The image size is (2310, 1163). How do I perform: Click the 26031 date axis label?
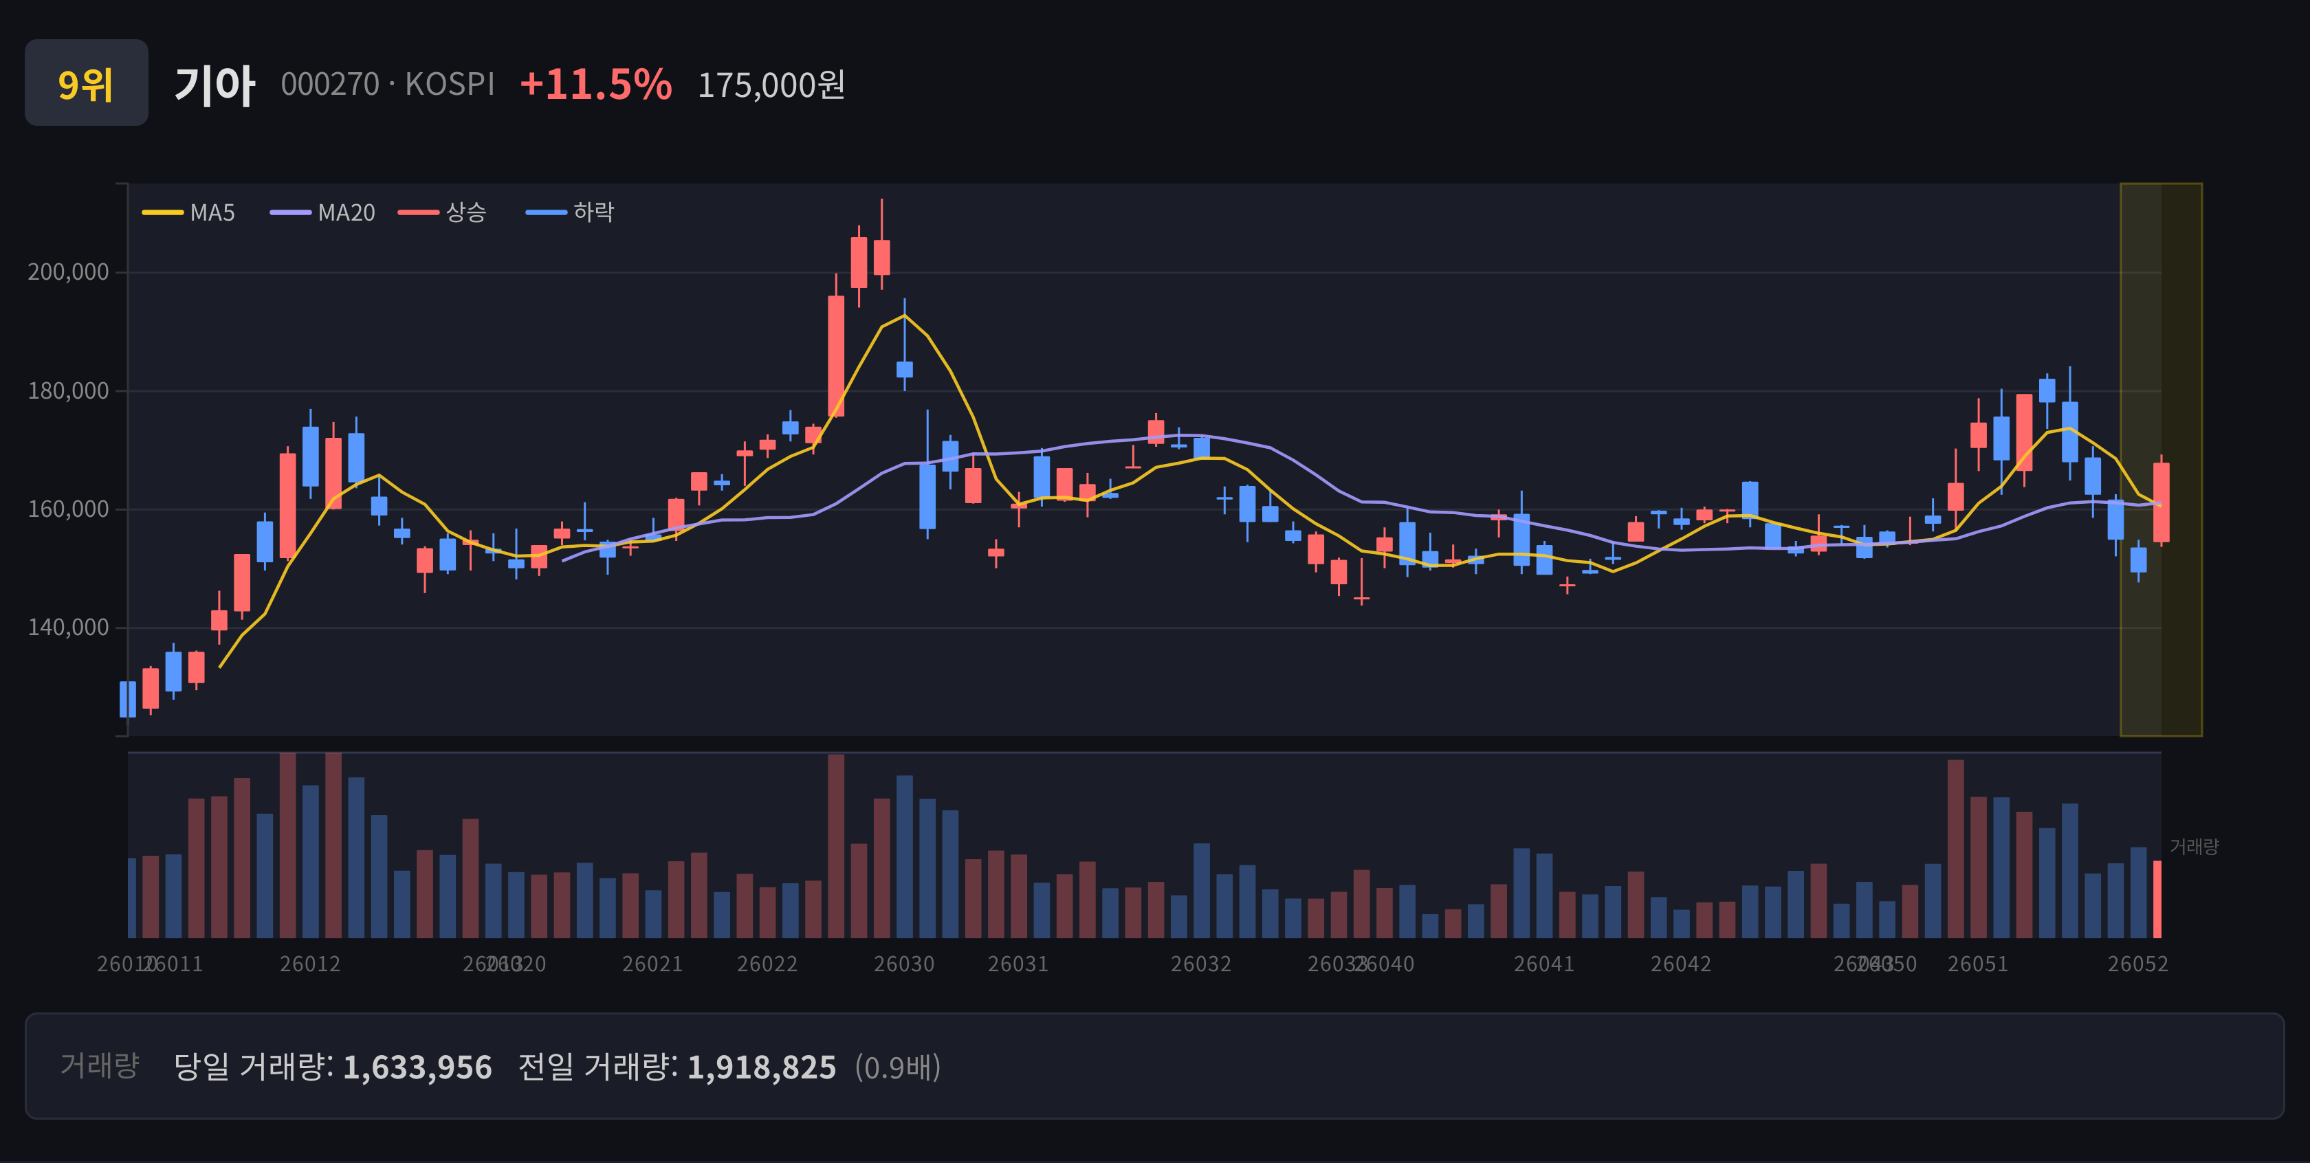(1017, 964)
